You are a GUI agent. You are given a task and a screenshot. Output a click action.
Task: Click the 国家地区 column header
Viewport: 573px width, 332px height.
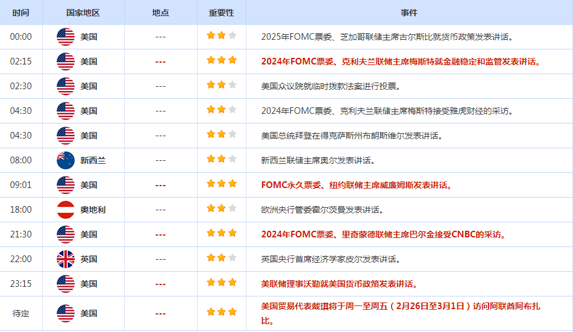83,13
